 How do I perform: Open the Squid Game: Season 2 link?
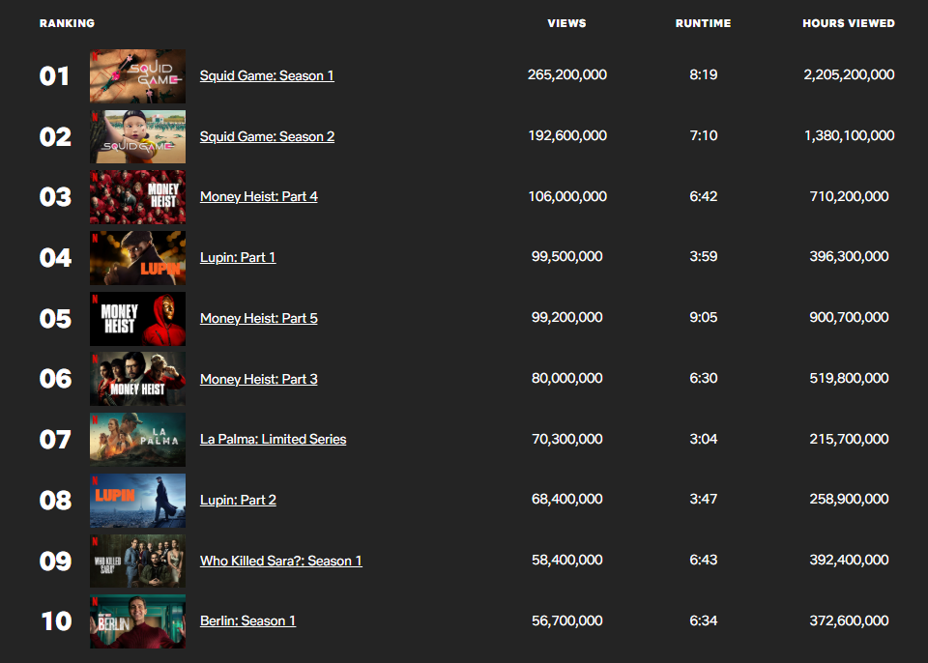tap(267, 136)
